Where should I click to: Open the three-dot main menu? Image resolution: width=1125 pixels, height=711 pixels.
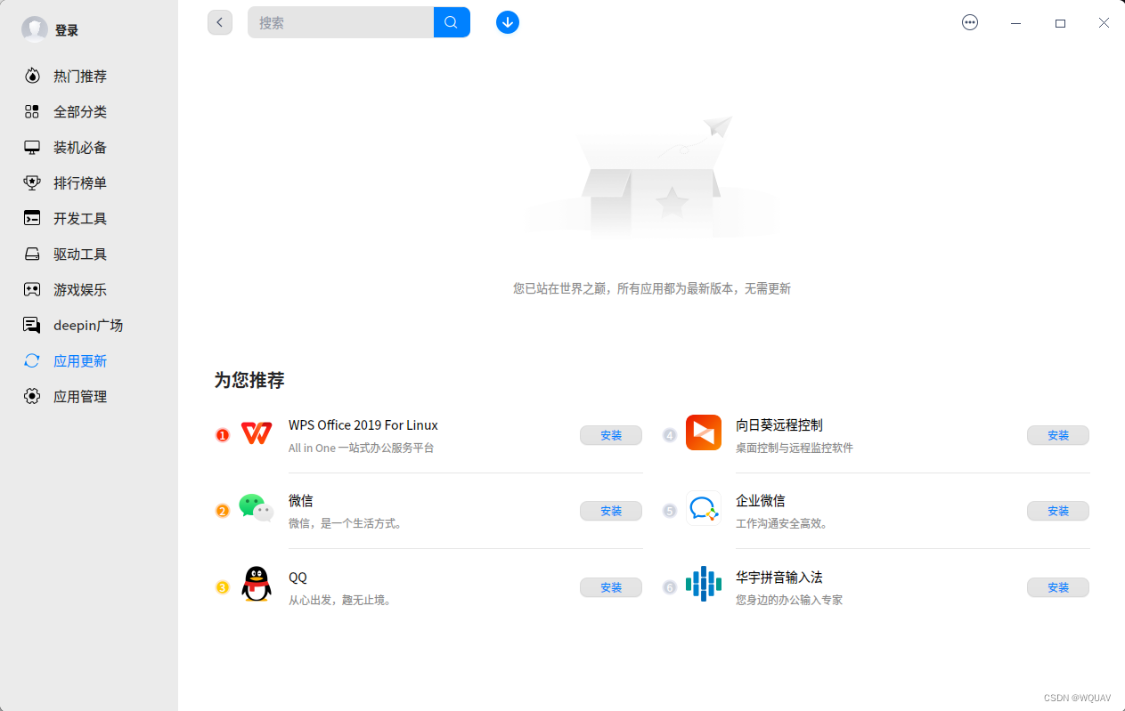pos(970,23)
